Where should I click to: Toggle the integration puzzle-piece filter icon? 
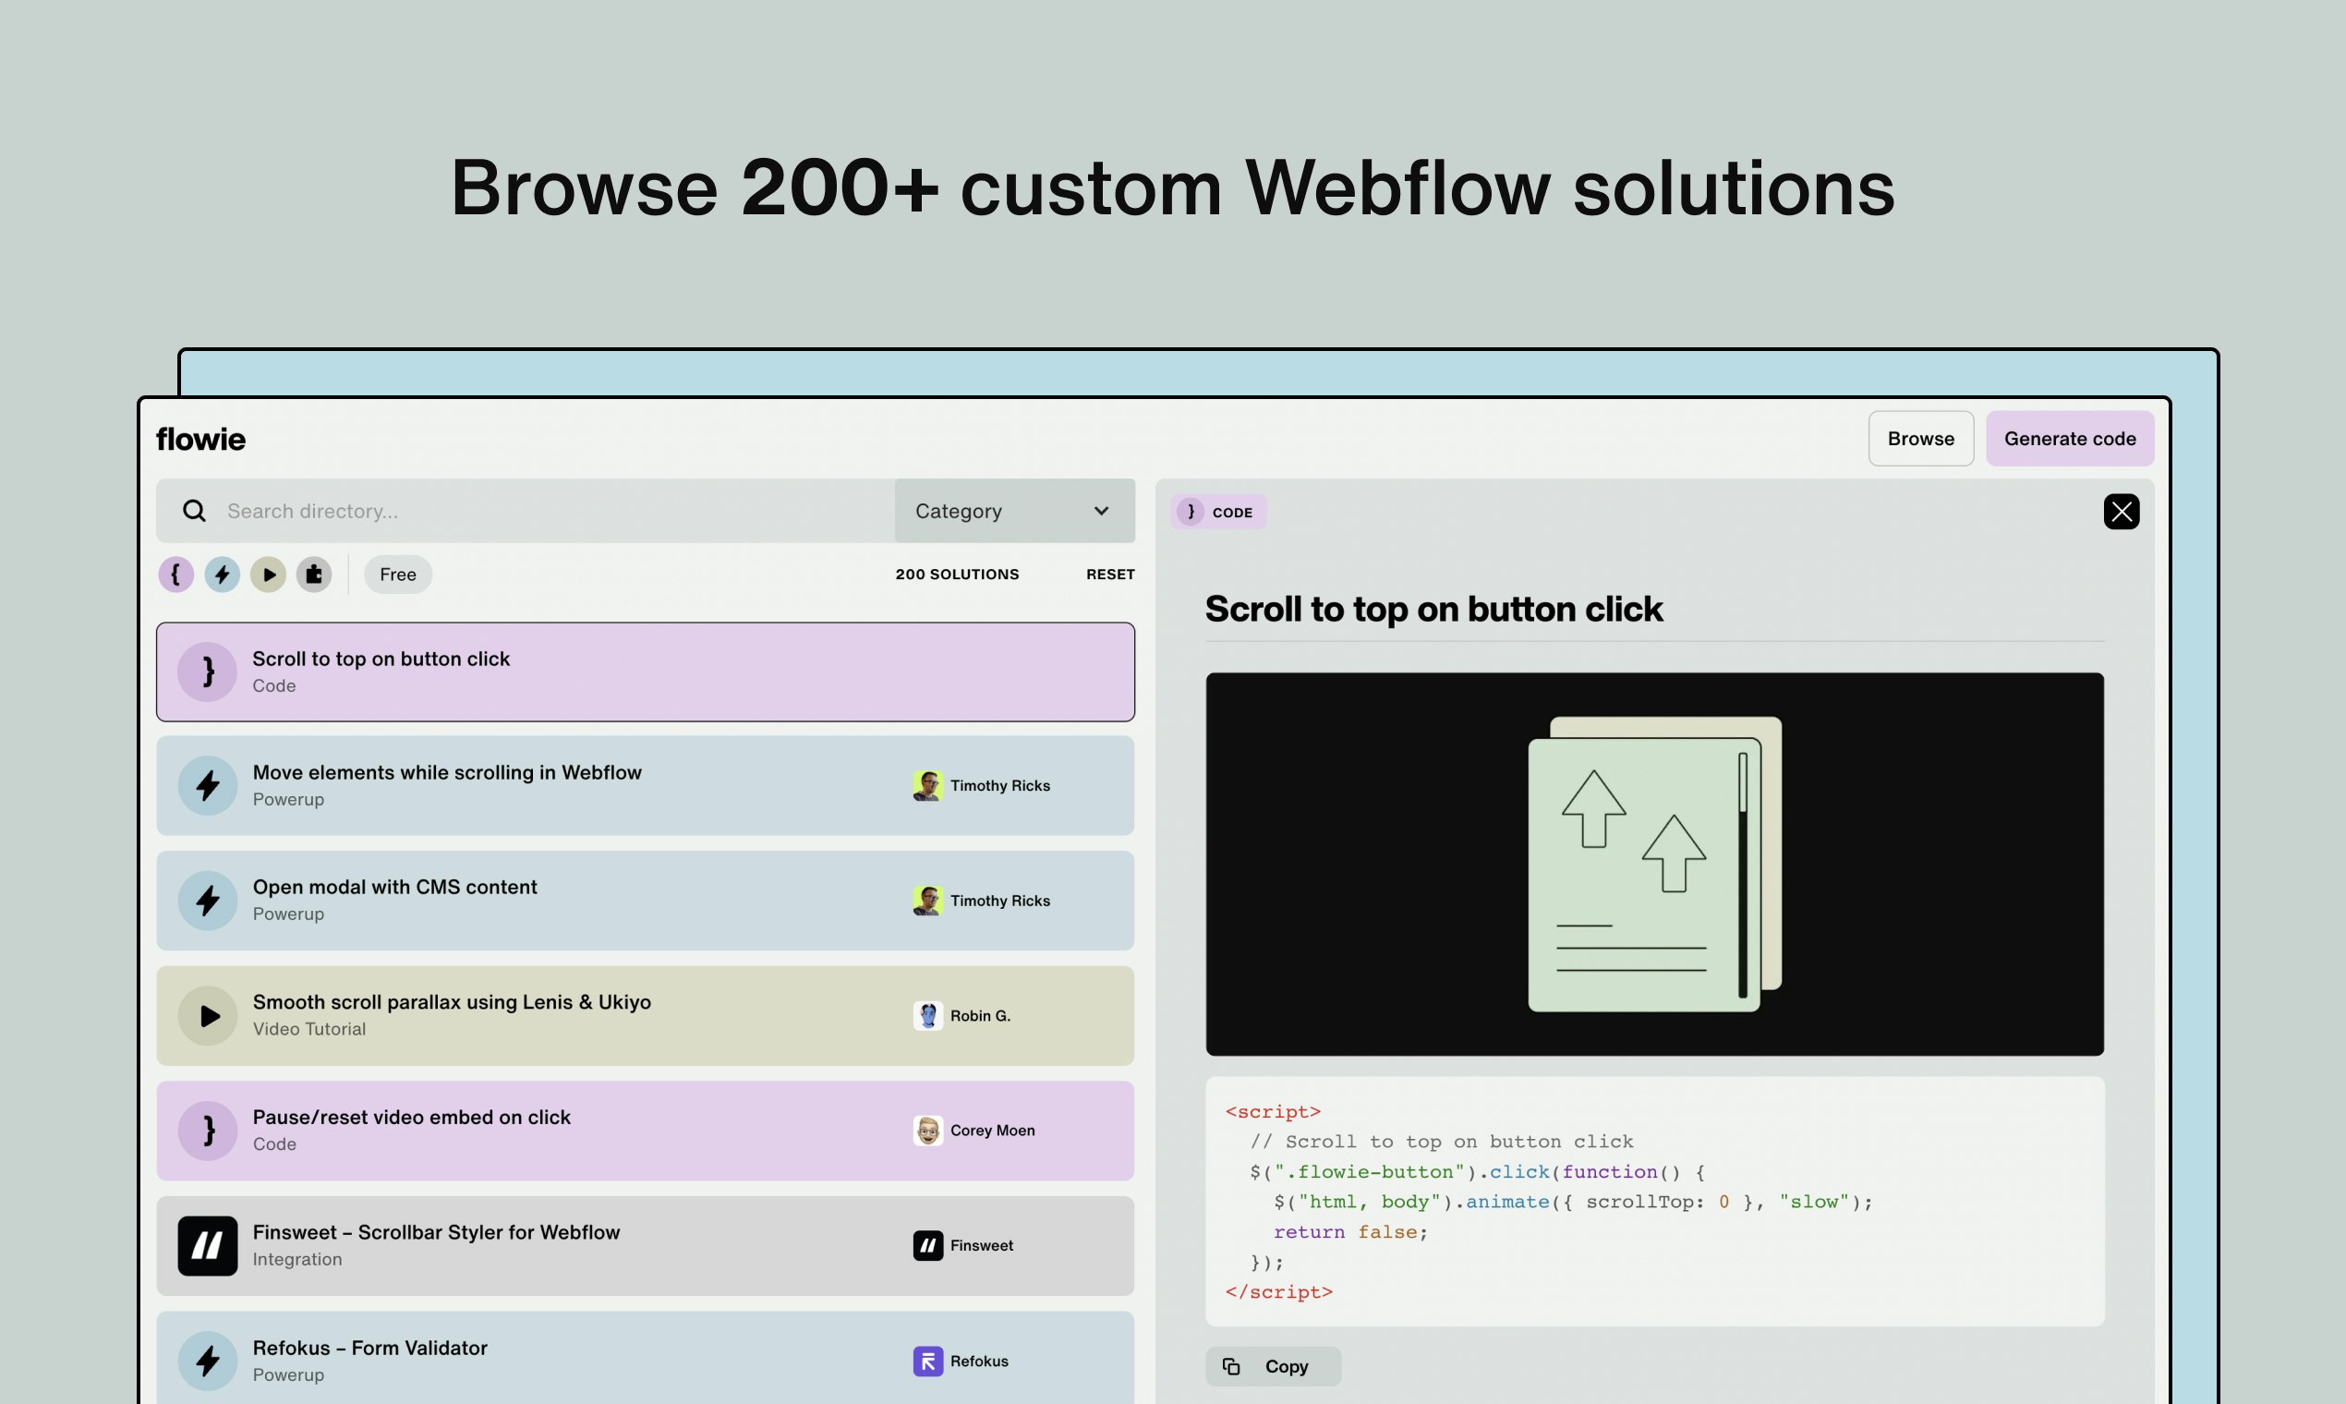tap(314, 575)
